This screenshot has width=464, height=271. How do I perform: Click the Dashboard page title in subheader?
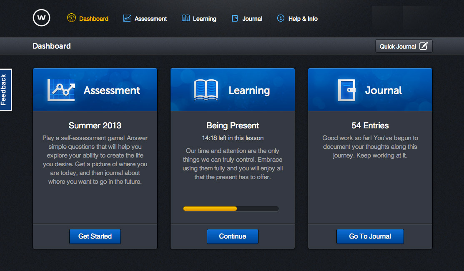click(x=52, y=46)
